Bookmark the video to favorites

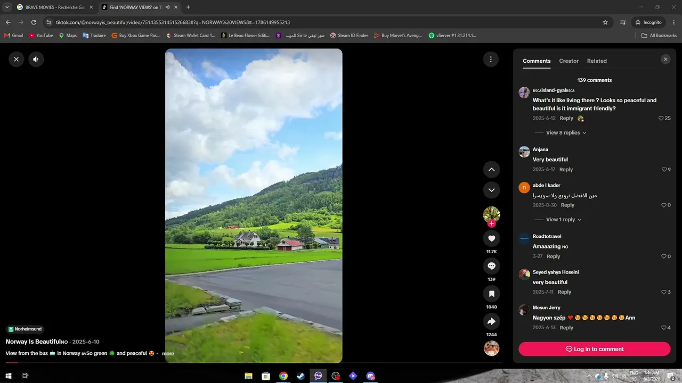tap(491, 294)
